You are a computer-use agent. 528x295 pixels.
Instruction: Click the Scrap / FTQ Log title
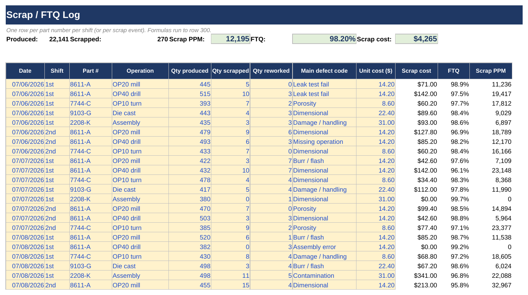pos(43,15)
